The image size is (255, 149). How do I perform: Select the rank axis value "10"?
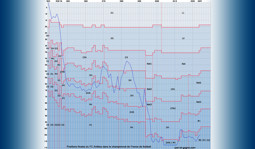click(x=46, y=14)
